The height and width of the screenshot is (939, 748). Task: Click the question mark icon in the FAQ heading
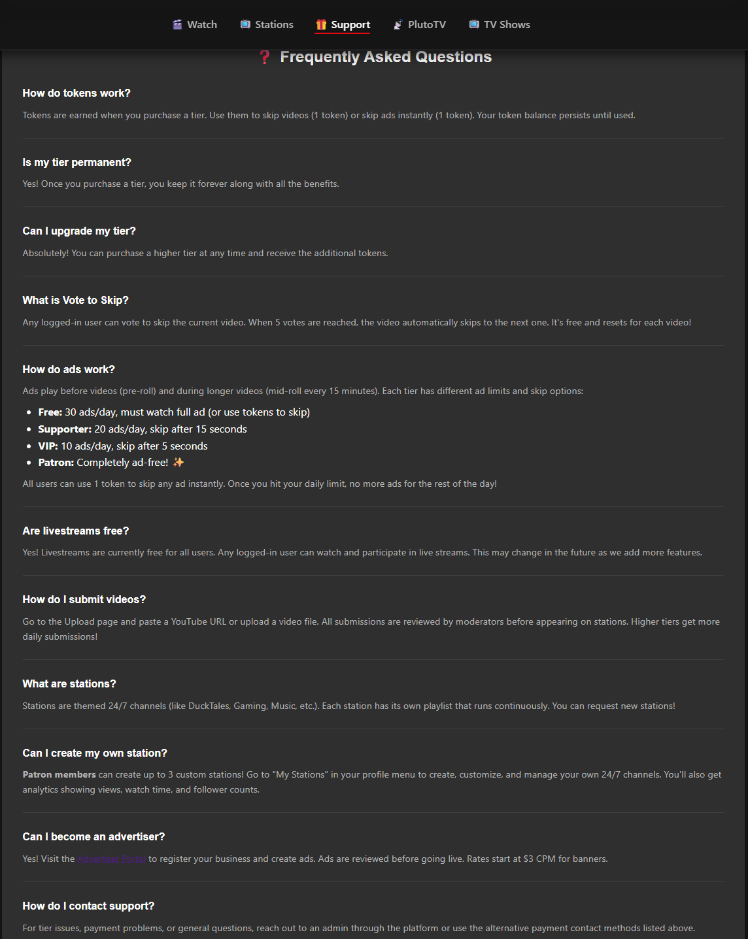(263, 58)
